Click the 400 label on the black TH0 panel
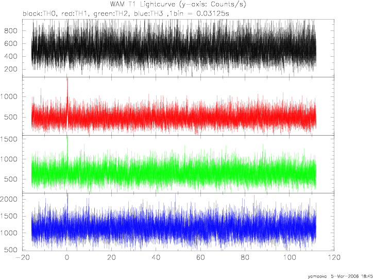373x279 pixels. click(x=11, y=56)
